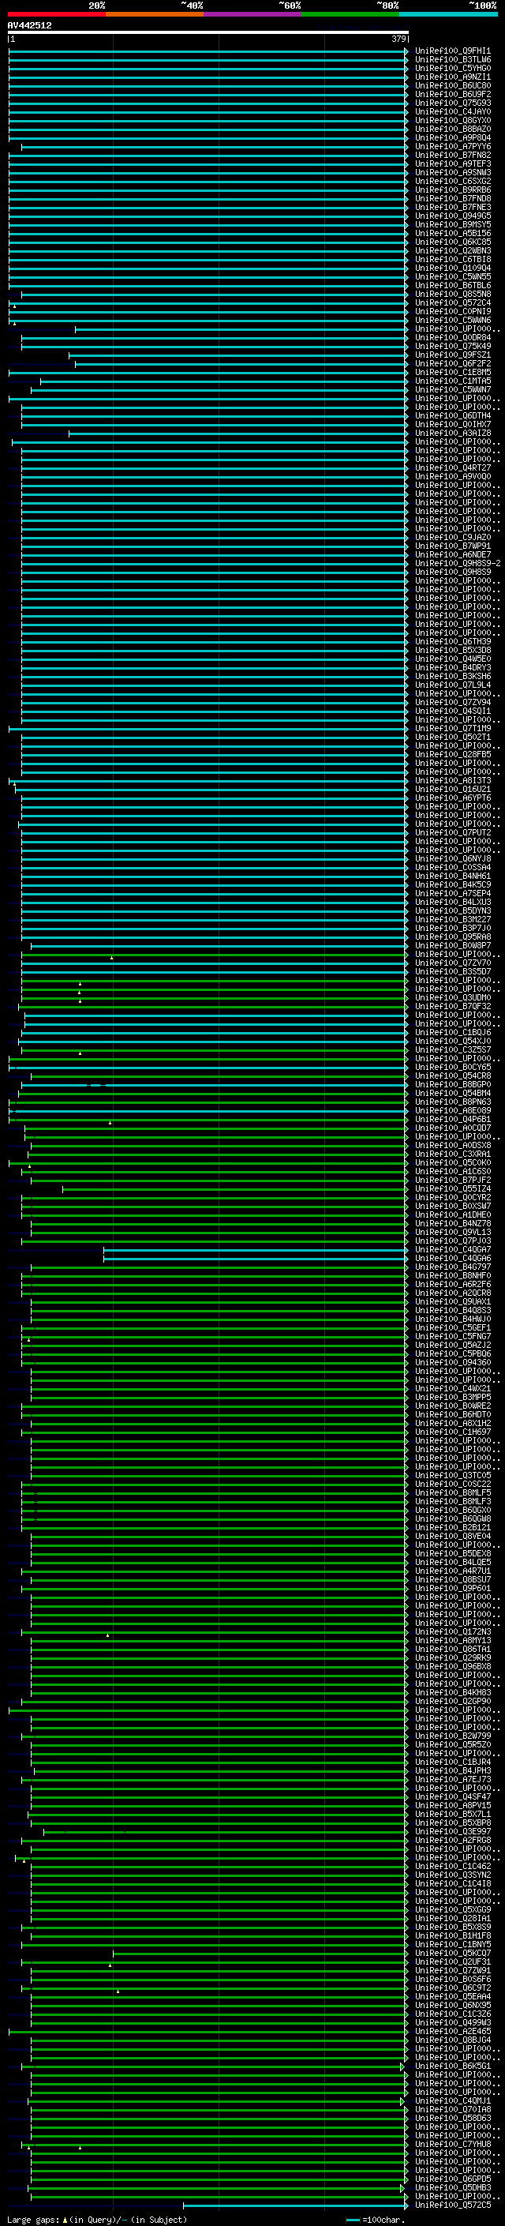505x2226 pixels.
Task: Click the cyan ~100% identity legend segment
Action: click(x=448, y=14)
